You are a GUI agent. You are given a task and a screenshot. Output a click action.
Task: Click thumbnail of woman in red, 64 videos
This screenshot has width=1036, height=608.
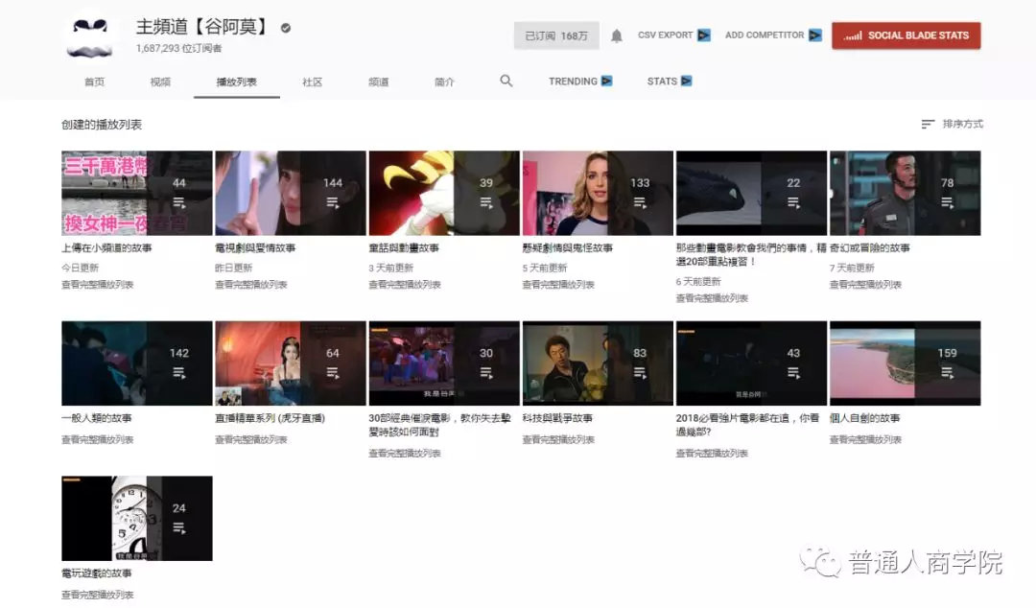click(290, 363)
